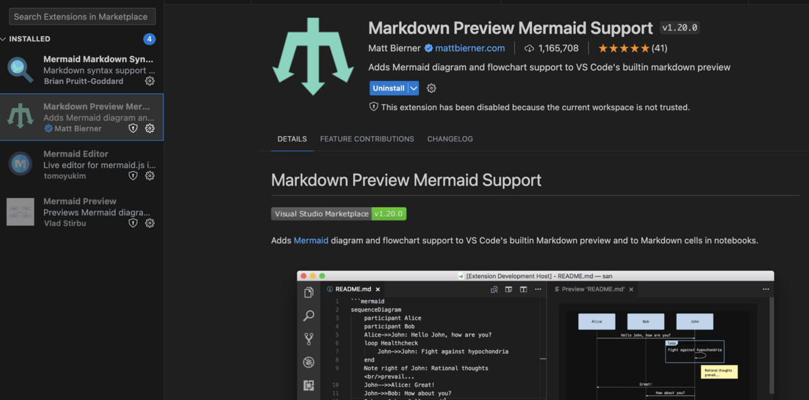Click workspace trust shield on Mermaid Editor row
The image size is (809, 400).
(133, 175)
